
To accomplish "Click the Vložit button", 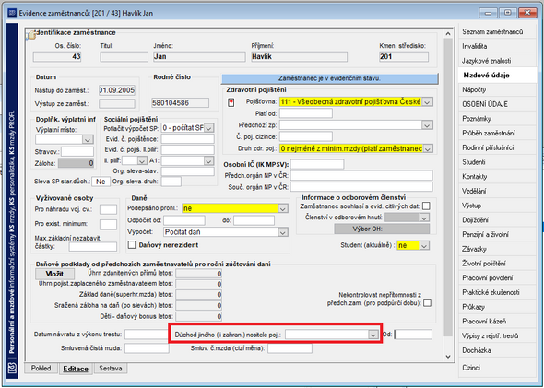I will click(x=54, y=274).
